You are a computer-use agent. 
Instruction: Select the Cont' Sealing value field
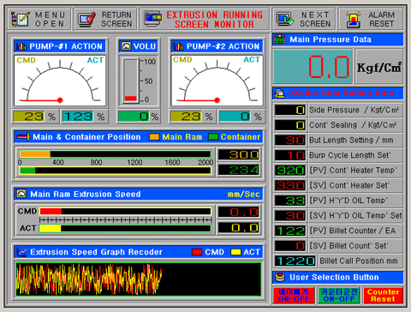(290, 125)
